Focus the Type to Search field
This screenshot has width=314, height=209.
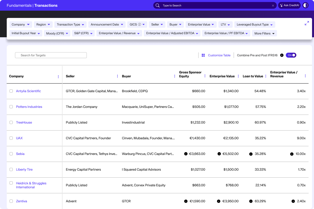point(215,5)
